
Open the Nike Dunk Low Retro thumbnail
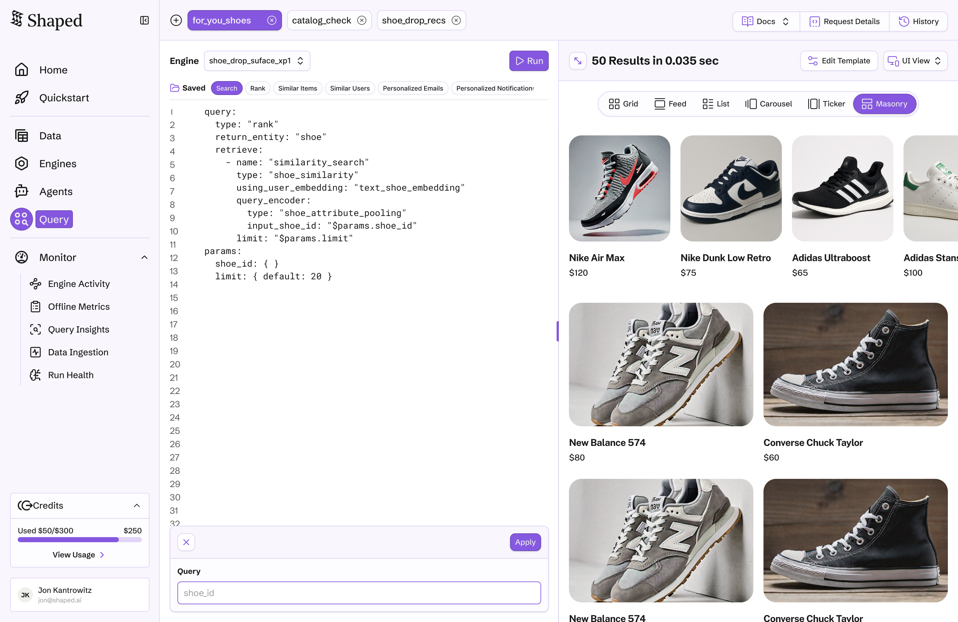tap(731, 188)
